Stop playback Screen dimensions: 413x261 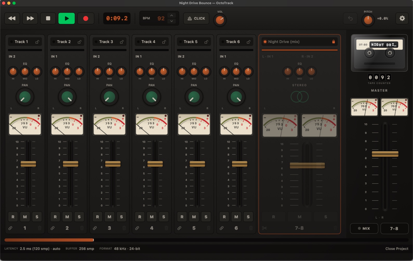(x=48, y=18)
